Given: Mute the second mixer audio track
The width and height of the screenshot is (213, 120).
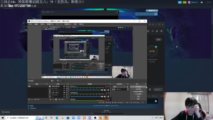Looking at the screenshot, I should [105, 97].
